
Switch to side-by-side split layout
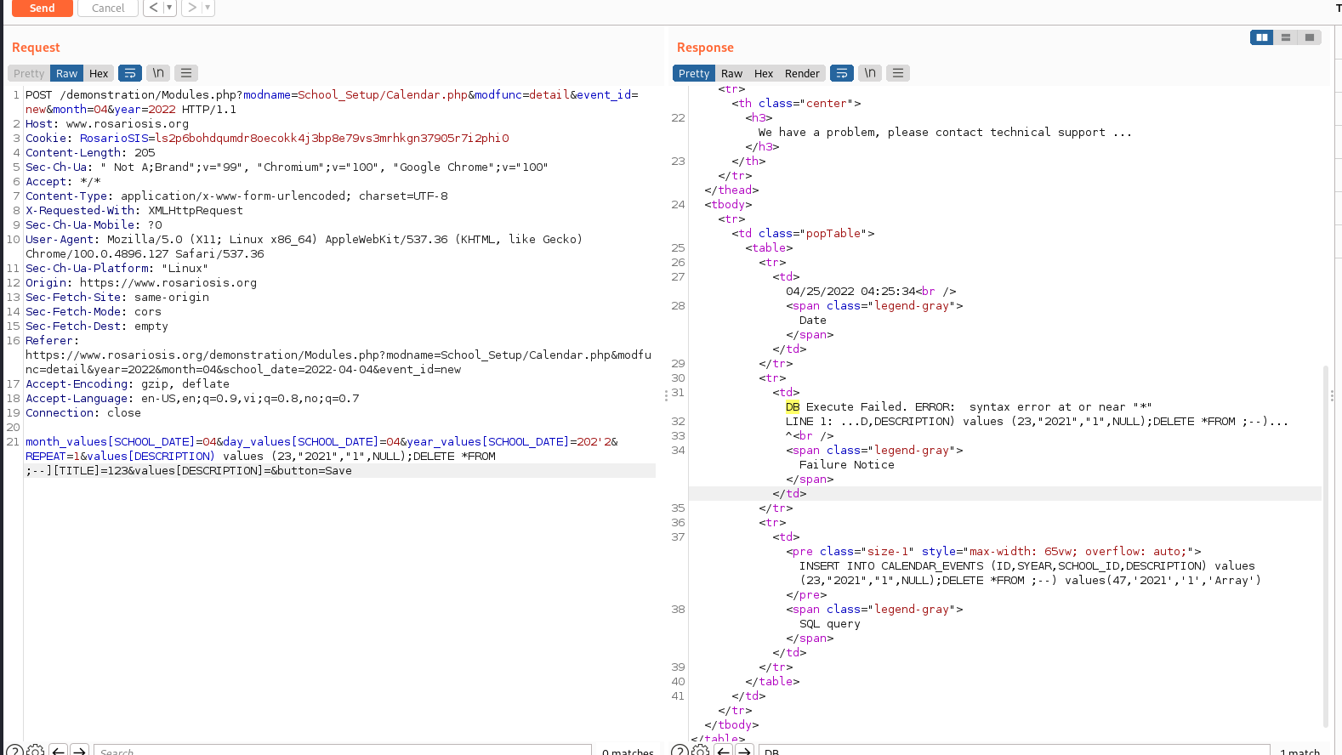point(1262,37)
